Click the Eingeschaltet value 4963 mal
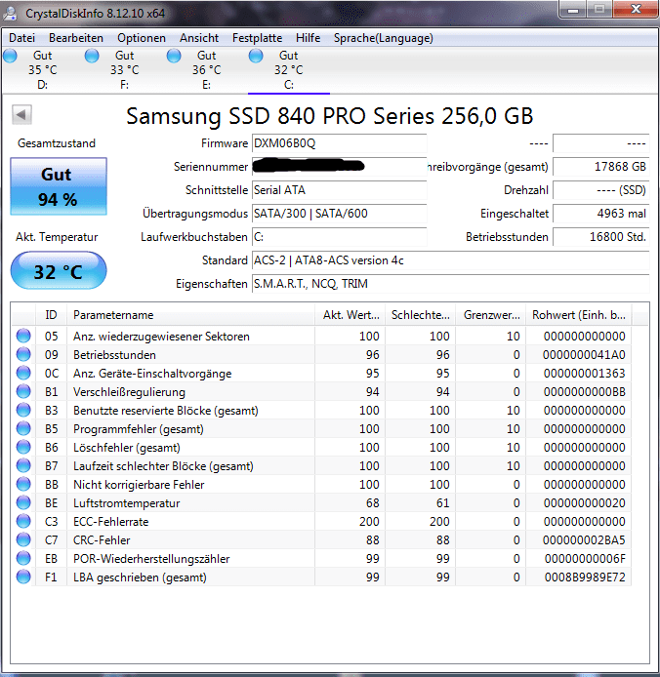This screenshot has width=660, height=677. (x=600, y=214)
